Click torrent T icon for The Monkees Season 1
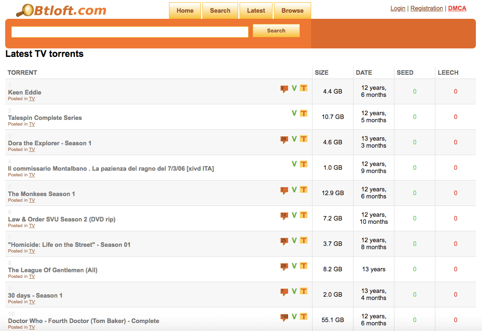Screen dimensions: 482x331 tap(304, 189)
